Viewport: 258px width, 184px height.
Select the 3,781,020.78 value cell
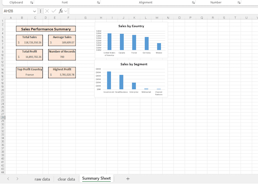pos(62,75)
